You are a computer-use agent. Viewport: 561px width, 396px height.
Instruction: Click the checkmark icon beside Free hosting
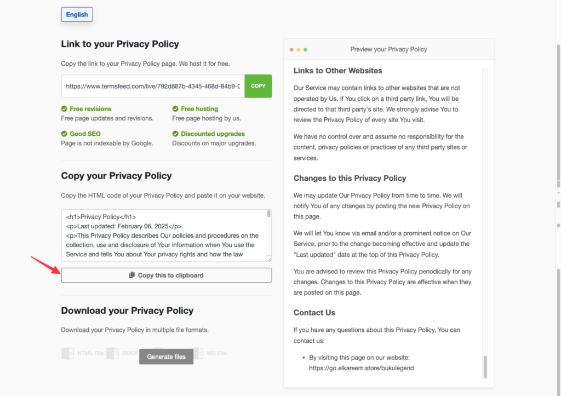click(x=175, y=109)
